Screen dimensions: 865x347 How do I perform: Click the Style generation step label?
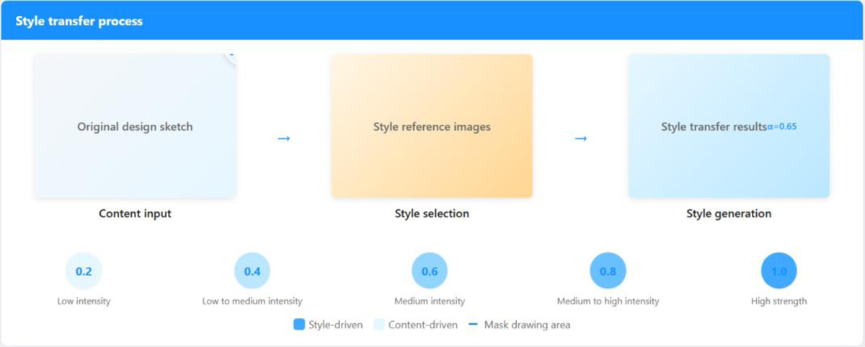coord(729,214)
